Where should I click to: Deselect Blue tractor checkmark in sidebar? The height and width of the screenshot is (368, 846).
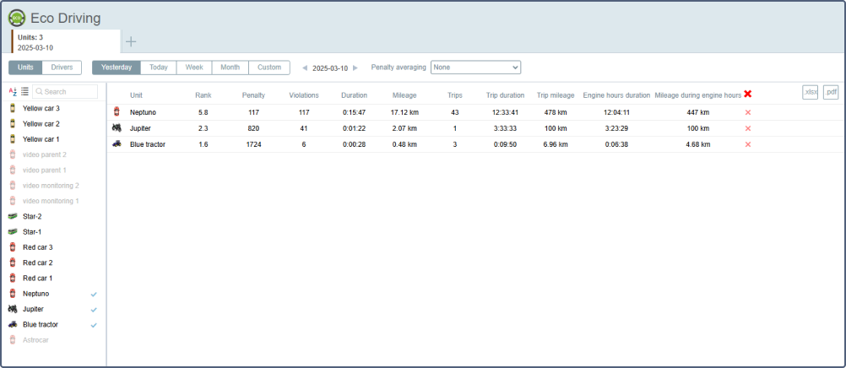click(94, 325)
